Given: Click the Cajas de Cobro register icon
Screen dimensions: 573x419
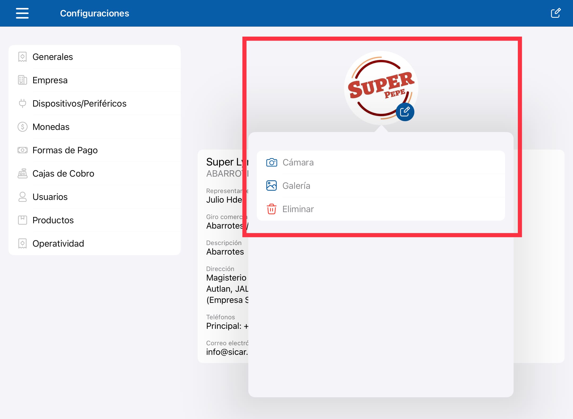Looking at the screenshot, I should coord(23,173).
